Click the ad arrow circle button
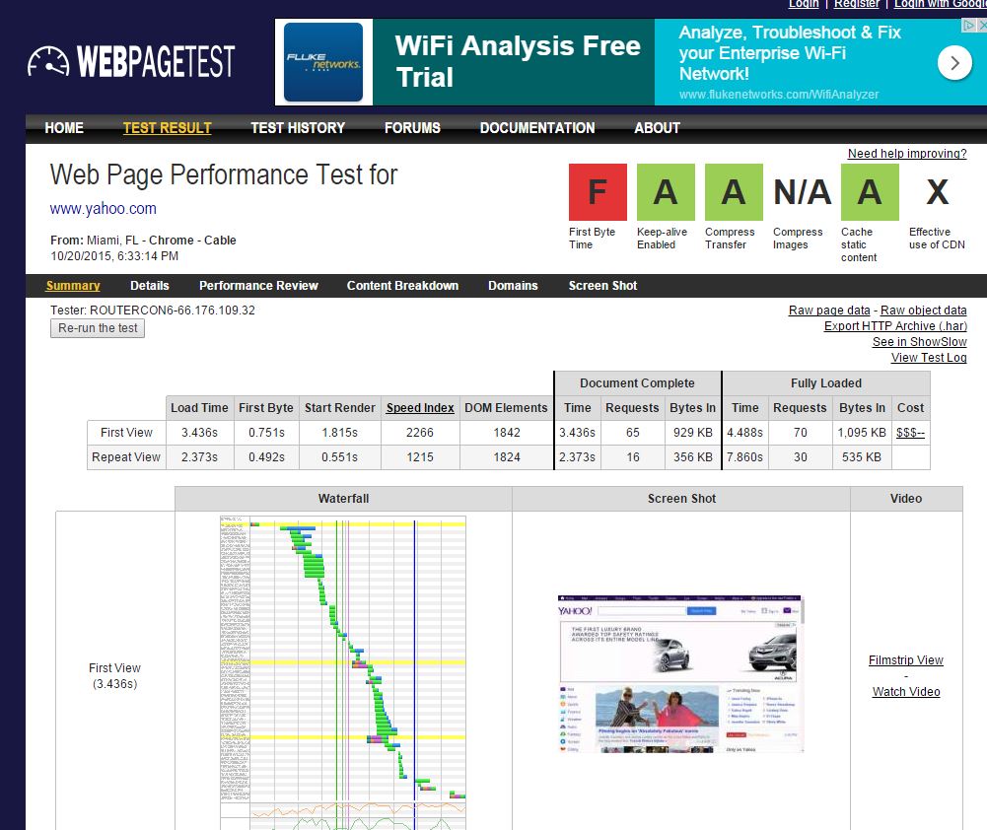 coord(954,63)
